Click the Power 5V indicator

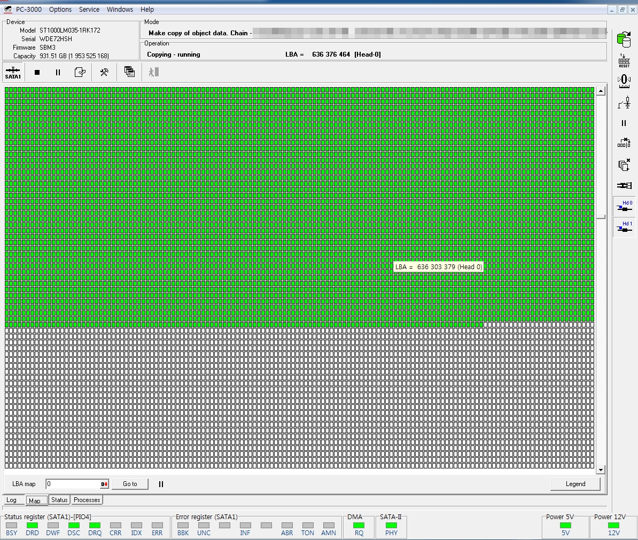tap(565, 526)
